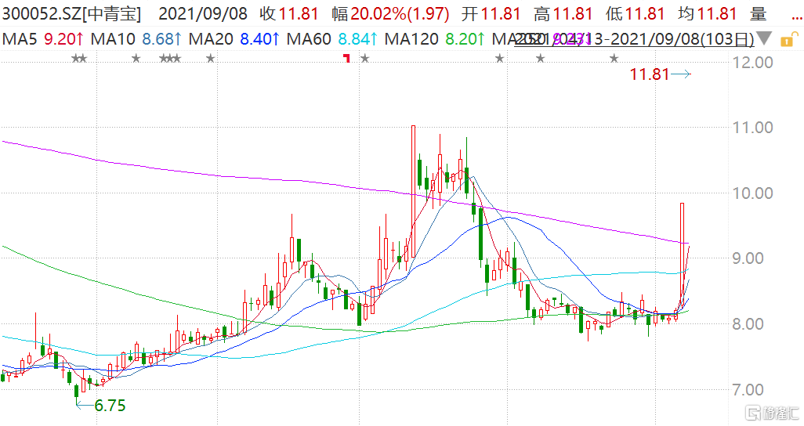The height and width of the screenshot is (426, 804).
Task: Click the tall red candle reaching 11.00
Action: click(x=413, y=191)
